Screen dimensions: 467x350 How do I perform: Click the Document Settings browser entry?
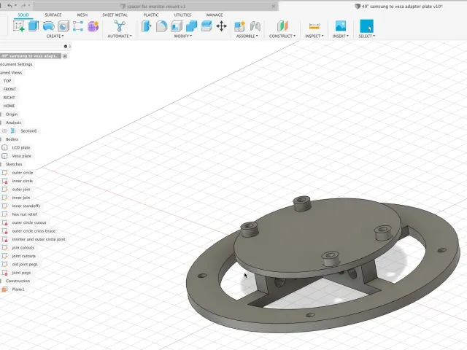(16, 64)
